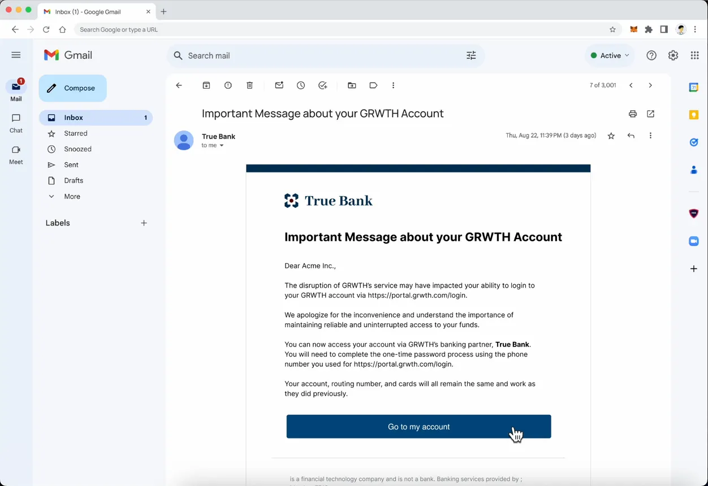Apply a label to this email

[x=373, y=85]
